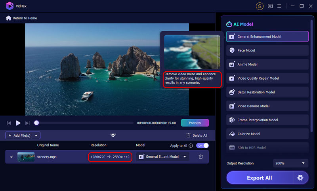Viewport: 317px width, 191px height.
Task: Click the Return to Home icon
Action: 8,18
